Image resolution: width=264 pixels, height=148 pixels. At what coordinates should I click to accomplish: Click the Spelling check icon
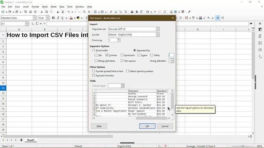coord(89,12)
